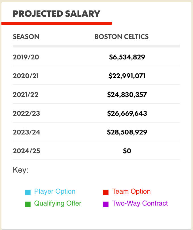Click the PROJECTED SALARY heading
The height and width of the screenshot is (230, 193).
coord(57,14)
